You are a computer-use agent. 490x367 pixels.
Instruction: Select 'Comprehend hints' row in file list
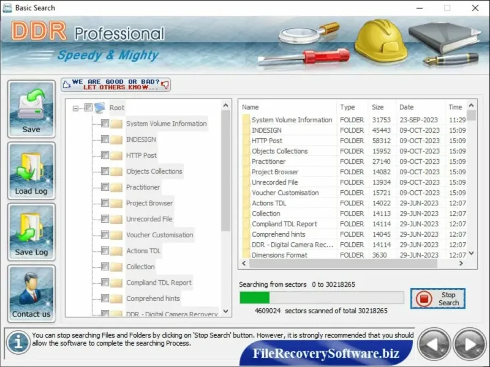pyautogui.click(x=354, y=234)
